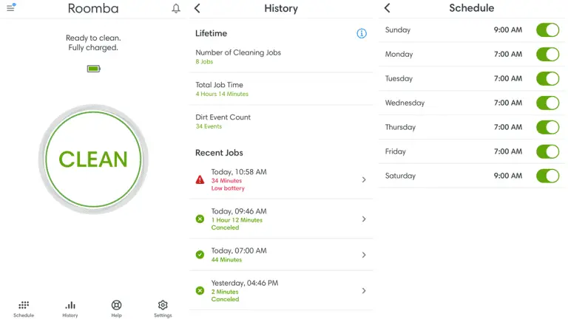Select '34 Events' value
This screenshot has height=319, width=568.
tap(209, 126)
